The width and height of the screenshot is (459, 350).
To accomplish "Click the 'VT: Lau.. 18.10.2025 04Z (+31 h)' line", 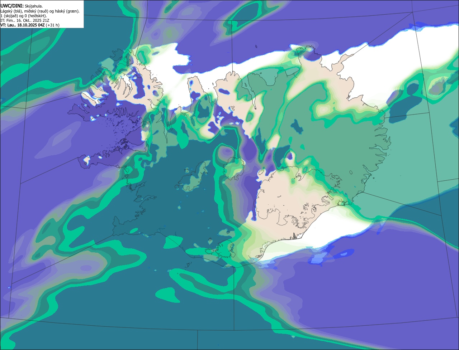I will click(30, 25).
